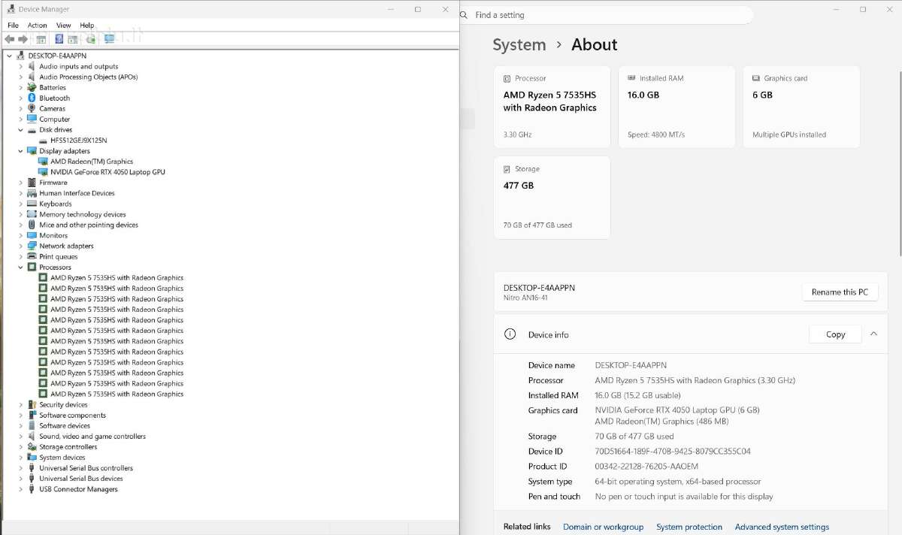Screen dimensions: 902x535
Task: Click the Device ID value text
Action: pyautogui.click(x=673, y=452)
